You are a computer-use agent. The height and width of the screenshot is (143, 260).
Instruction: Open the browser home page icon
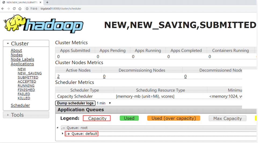[x=20, y=9]
